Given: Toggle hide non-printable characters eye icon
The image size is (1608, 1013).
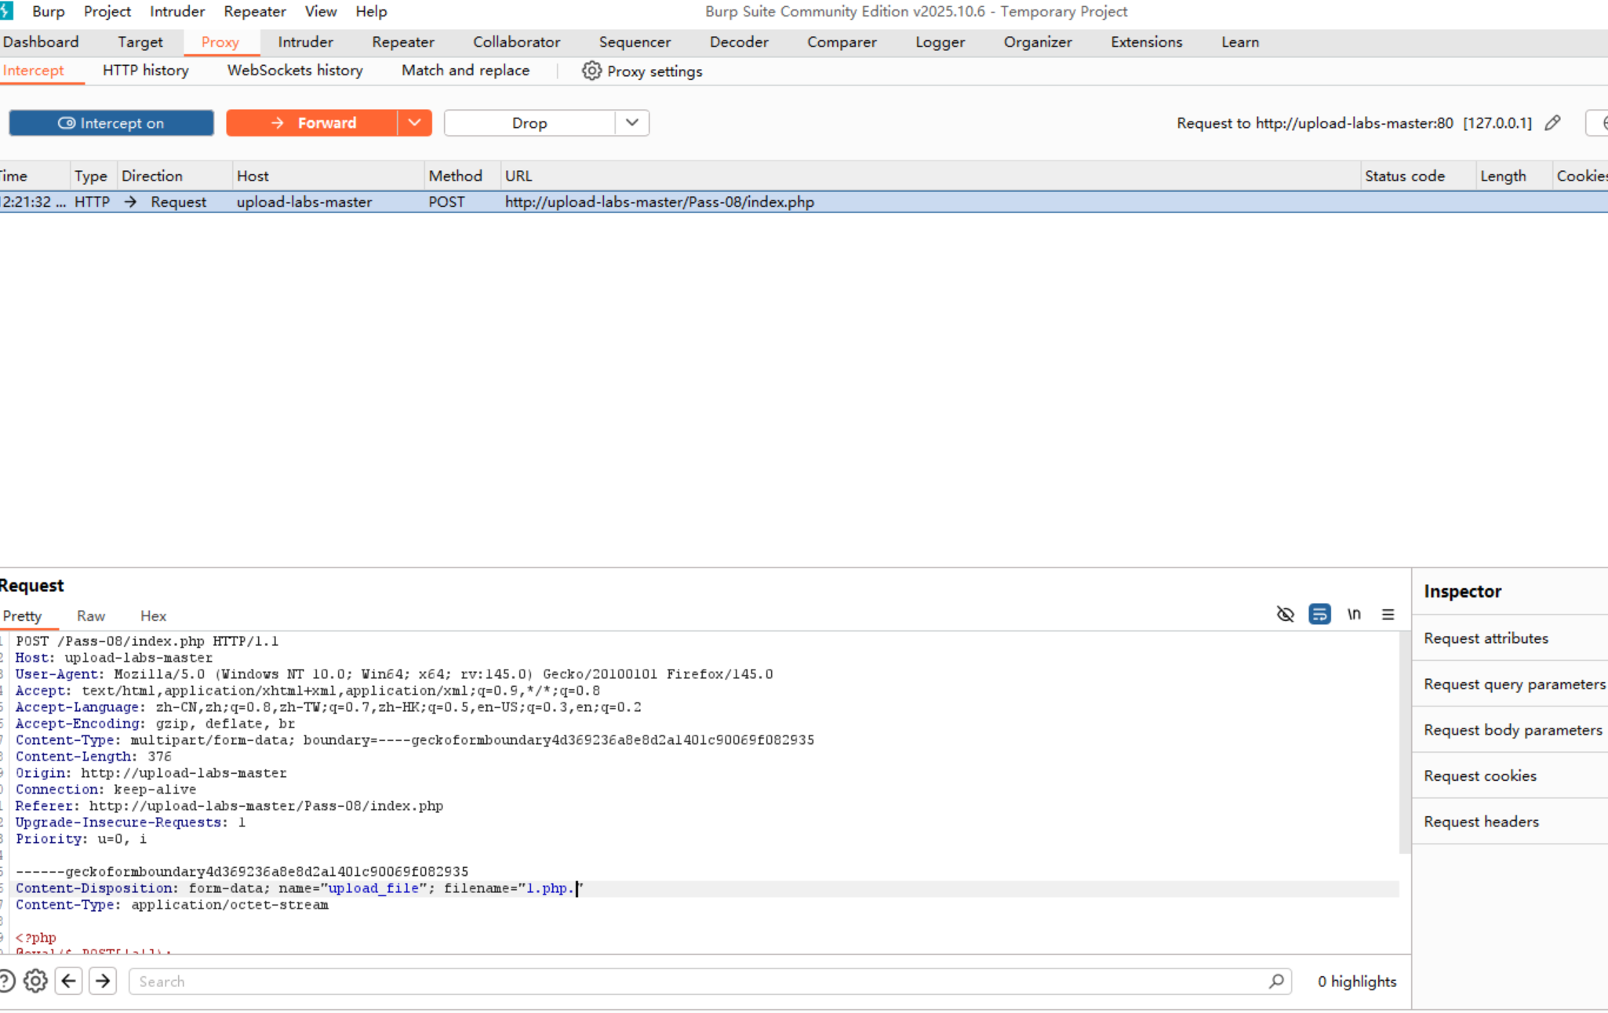Looking at the screenshot, I should [x=1285, y=614].
